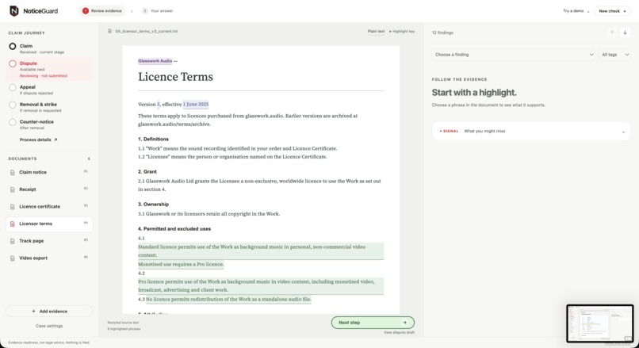This screenshot has height=348, width=639.
Task: Open the Process details link
Action: (x=38, y=140)
